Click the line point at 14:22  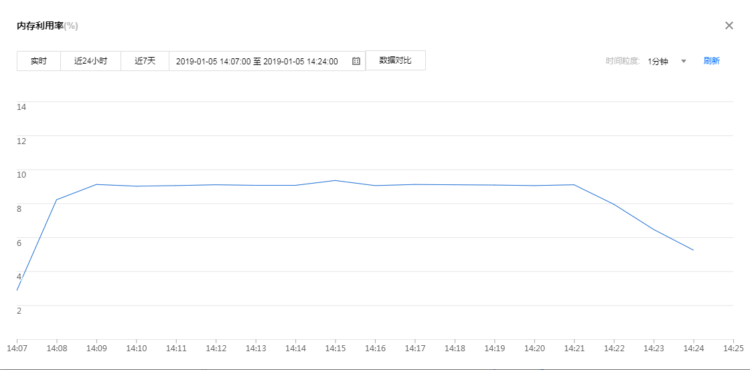614,204
